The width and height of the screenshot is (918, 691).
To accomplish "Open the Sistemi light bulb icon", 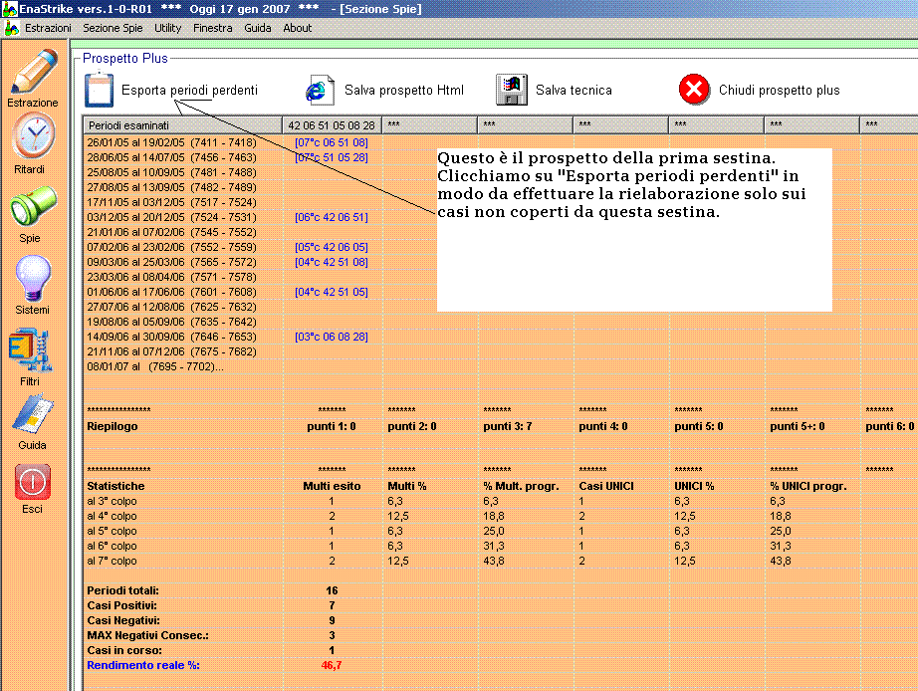I will (33, 278).
